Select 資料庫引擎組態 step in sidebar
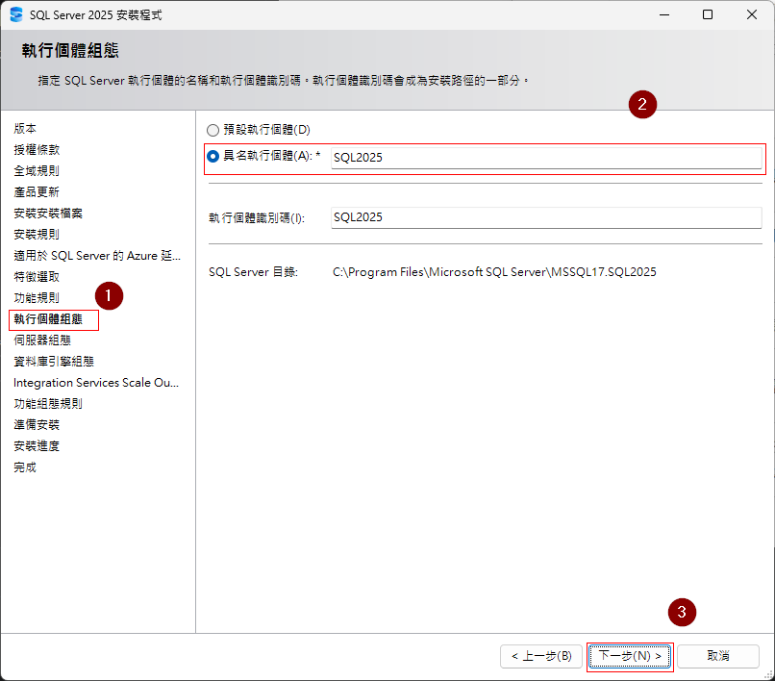This screenshot has height=681, width=775. (54, 362)
